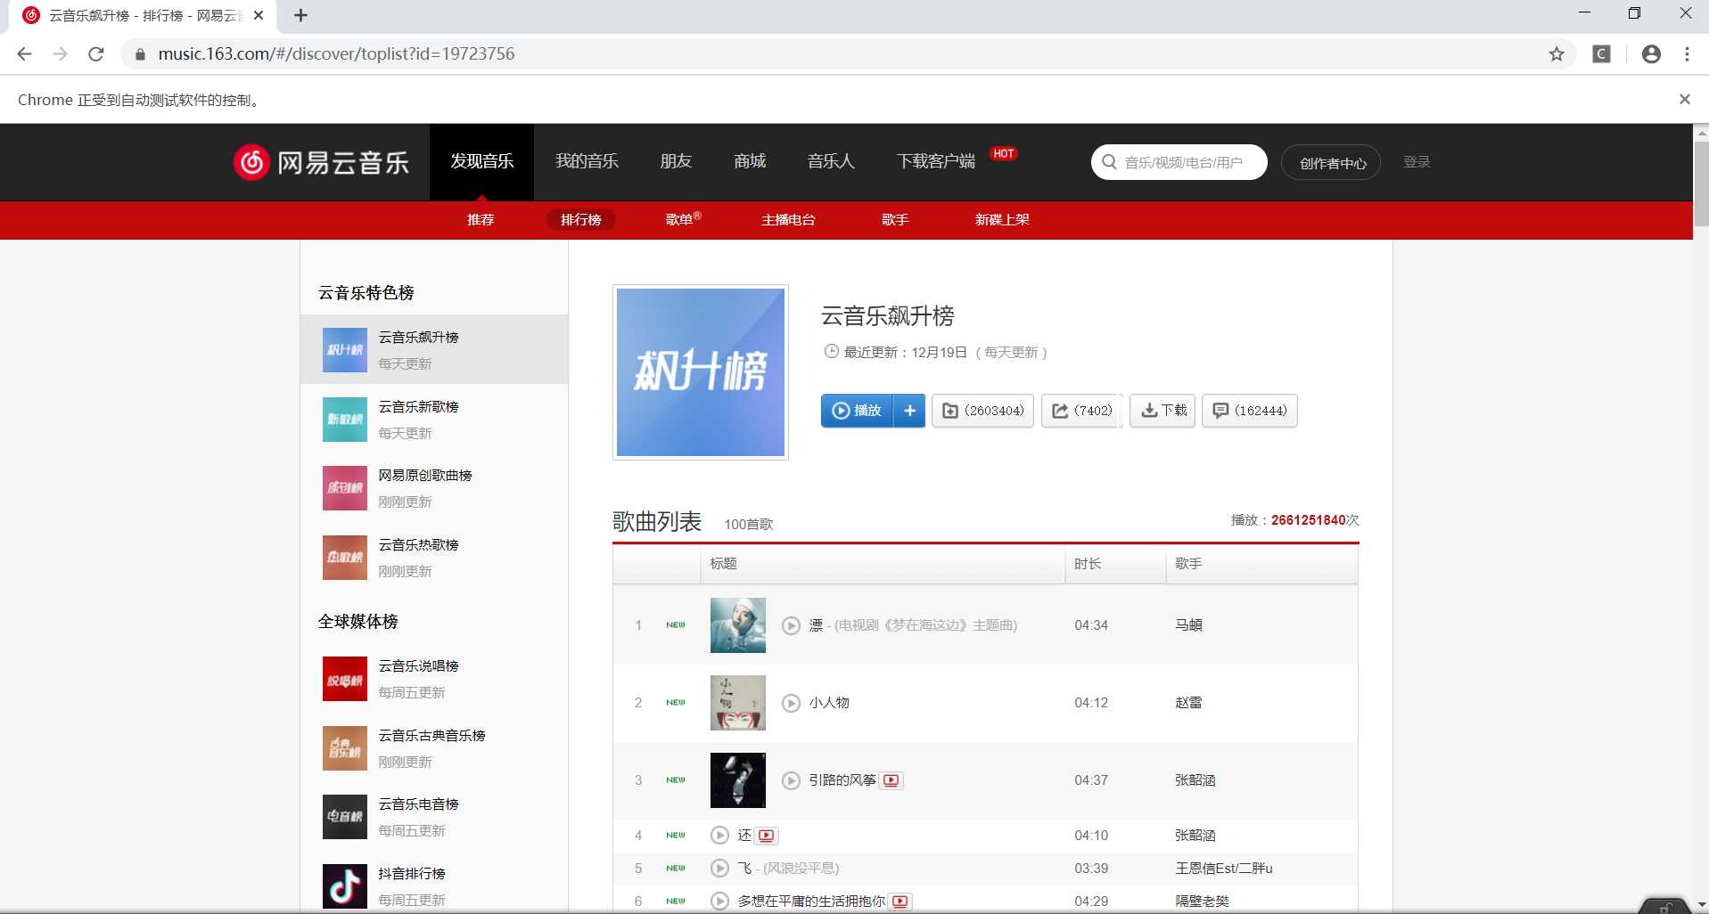Open 云音乐飙升榜 in sidebar
The height and width of the screenshot is (914, 1709).
click(434, 349)
